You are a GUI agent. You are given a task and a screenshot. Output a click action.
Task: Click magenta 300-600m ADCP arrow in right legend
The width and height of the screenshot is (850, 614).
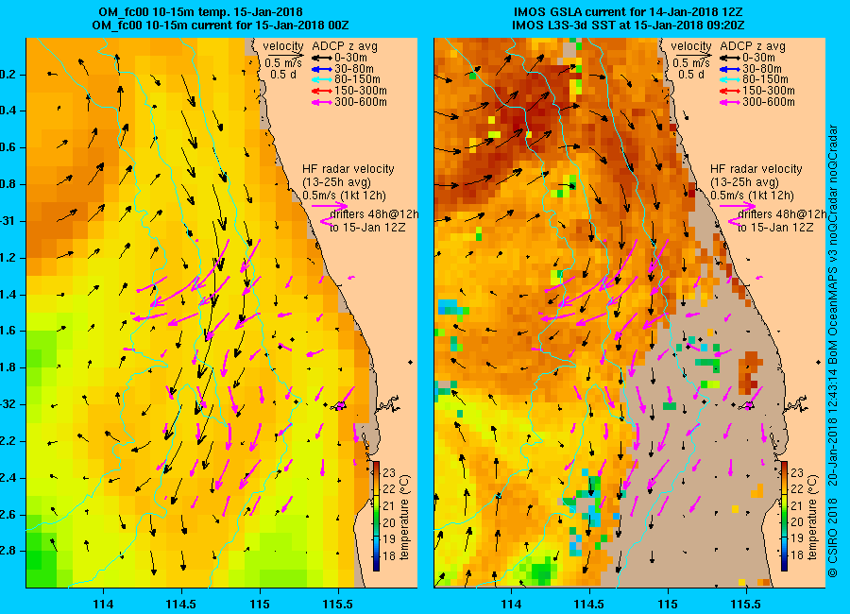tap(730, 102)
